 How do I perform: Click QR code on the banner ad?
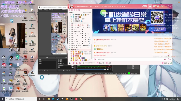(157, 17)
